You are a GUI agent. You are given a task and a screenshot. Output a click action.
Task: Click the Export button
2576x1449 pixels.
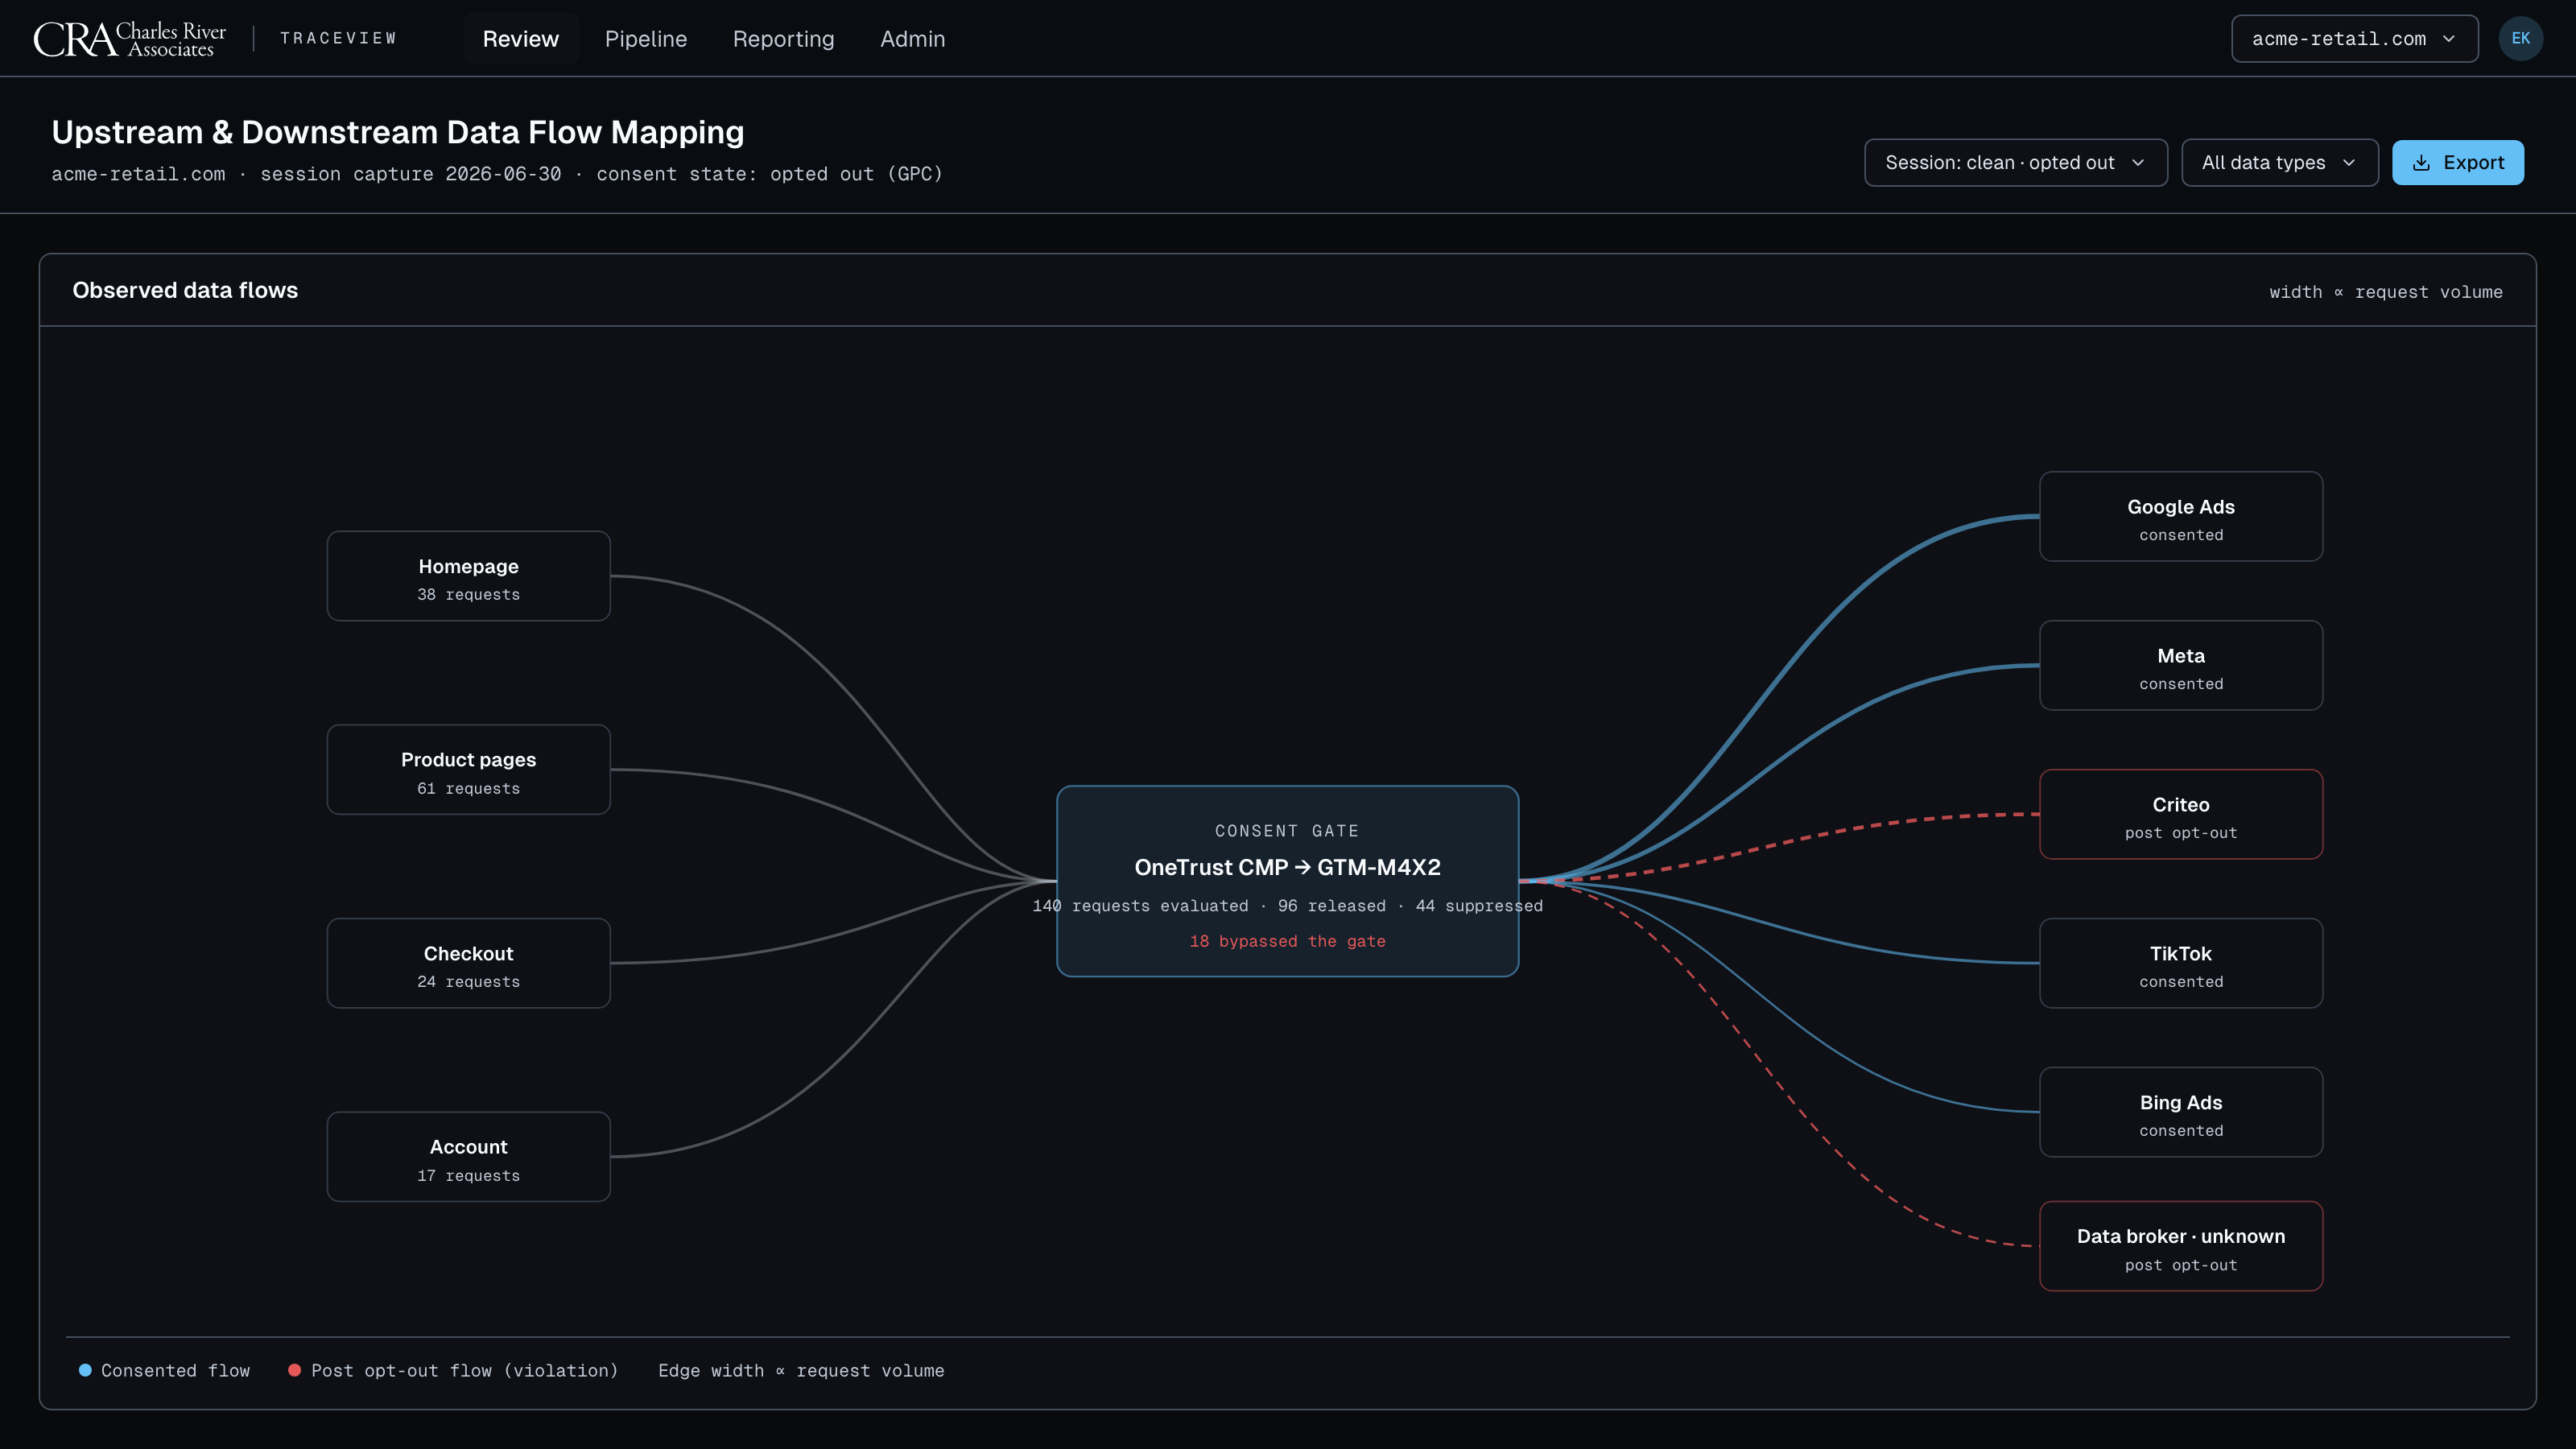tap(2457, 162)
